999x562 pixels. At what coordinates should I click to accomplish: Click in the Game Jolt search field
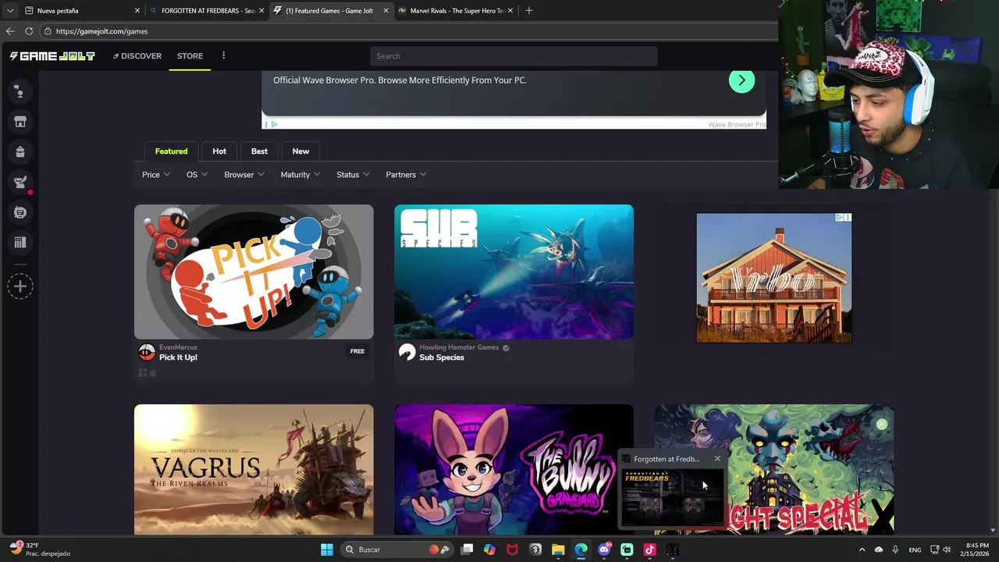(514, 56)
